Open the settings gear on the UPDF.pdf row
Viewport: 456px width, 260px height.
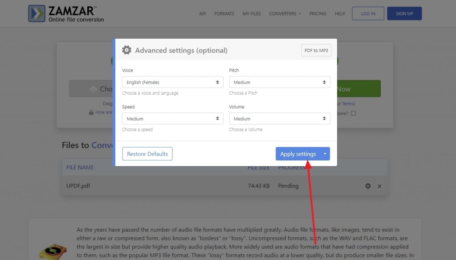click(368, 186)
